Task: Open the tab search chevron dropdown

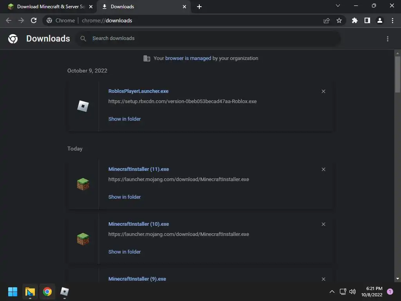Action: [338, 5]
